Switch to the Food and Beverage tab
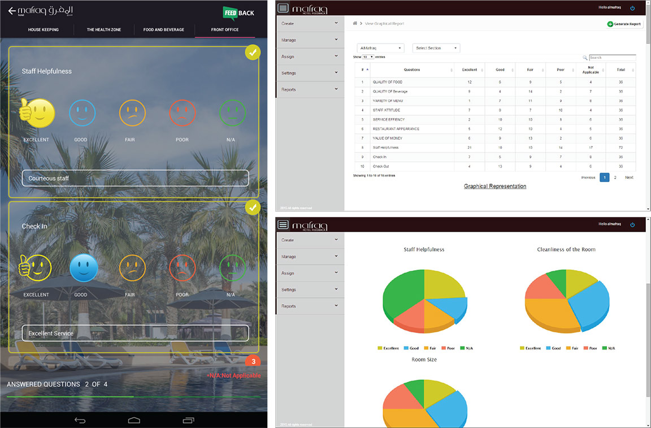Screen dimensions: 651x428 click(x=163, y=30)
